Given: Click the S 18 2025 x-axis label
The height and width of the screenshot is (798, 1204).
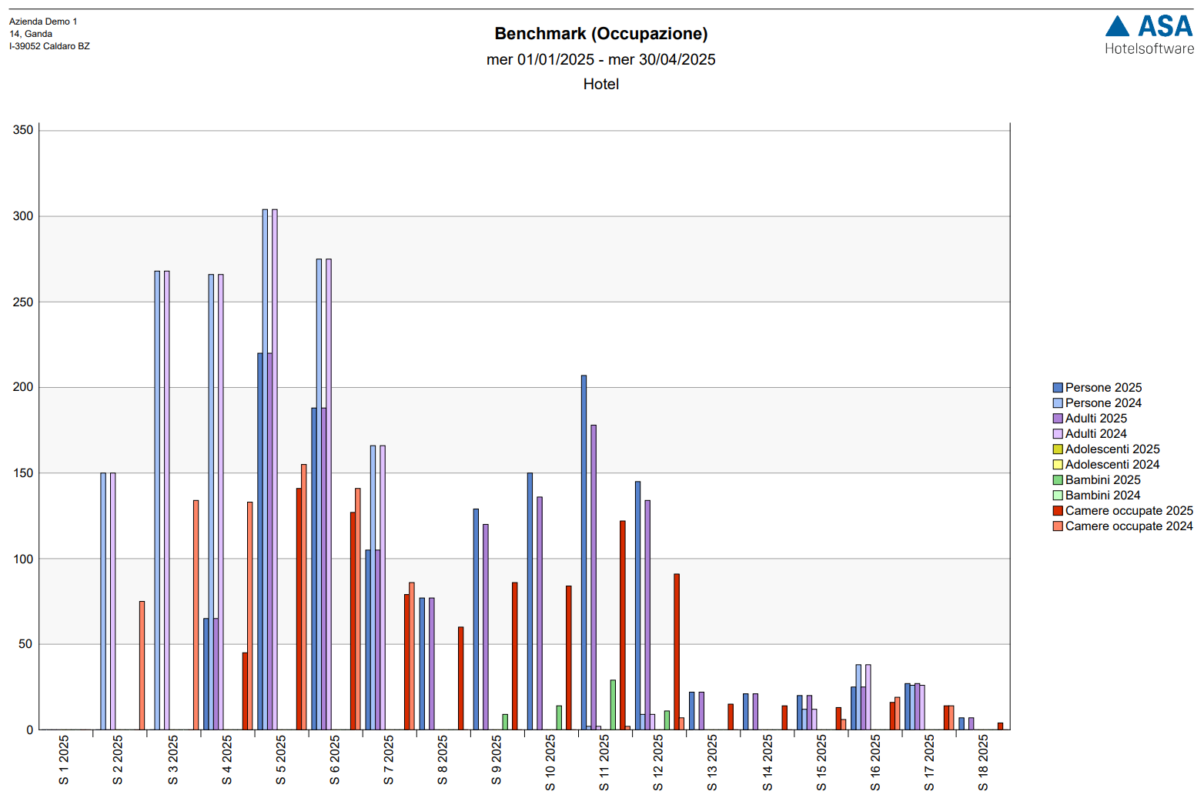Looking at the screenshot, I should pos(983,762).
